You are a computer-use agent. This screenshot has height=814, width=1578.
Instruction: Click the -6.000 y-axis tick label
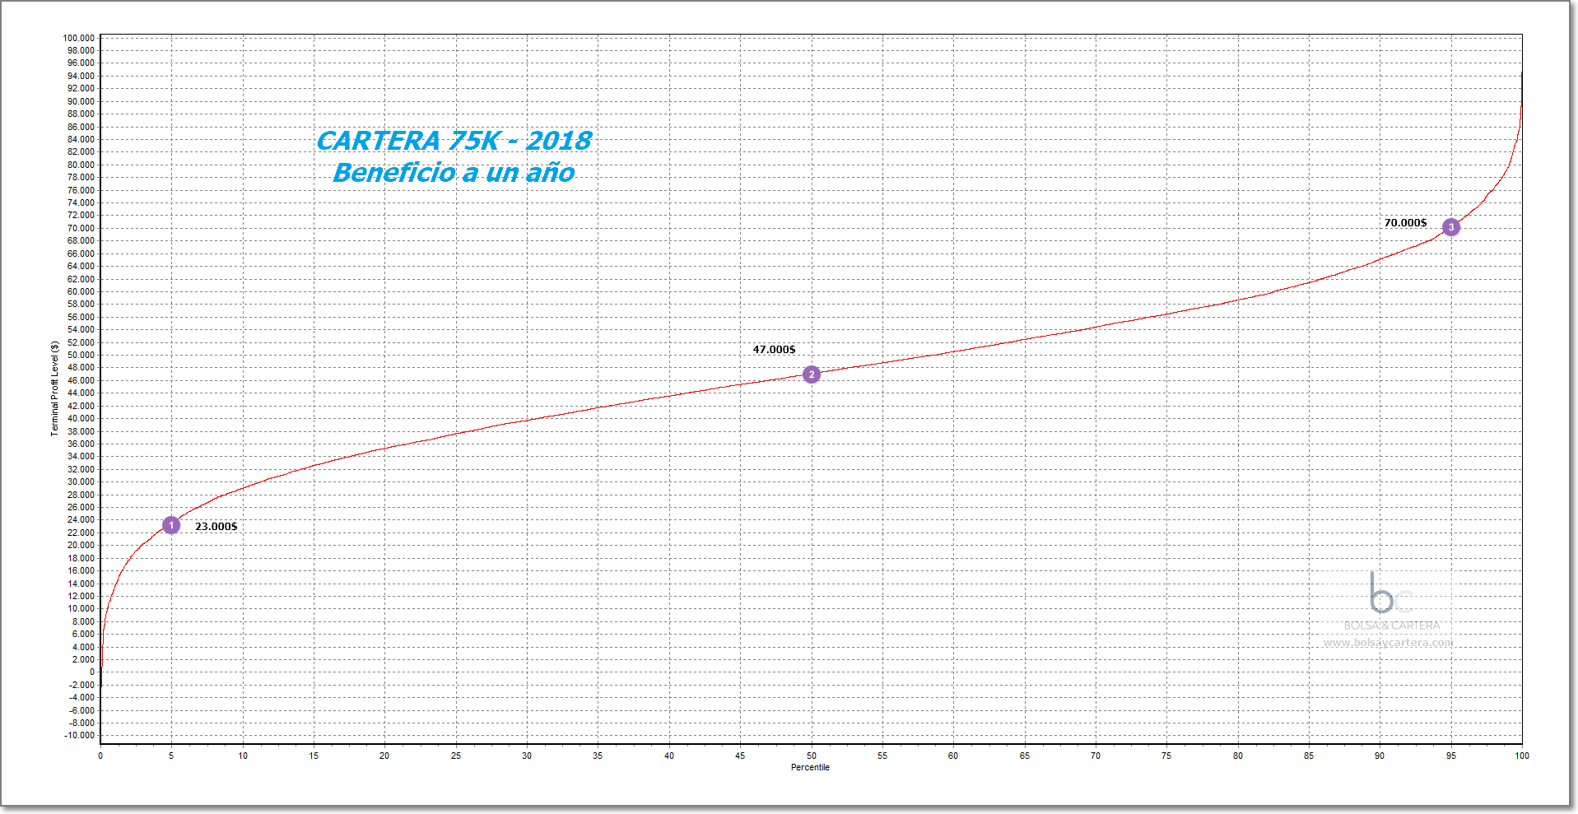(x=81, y=710)
